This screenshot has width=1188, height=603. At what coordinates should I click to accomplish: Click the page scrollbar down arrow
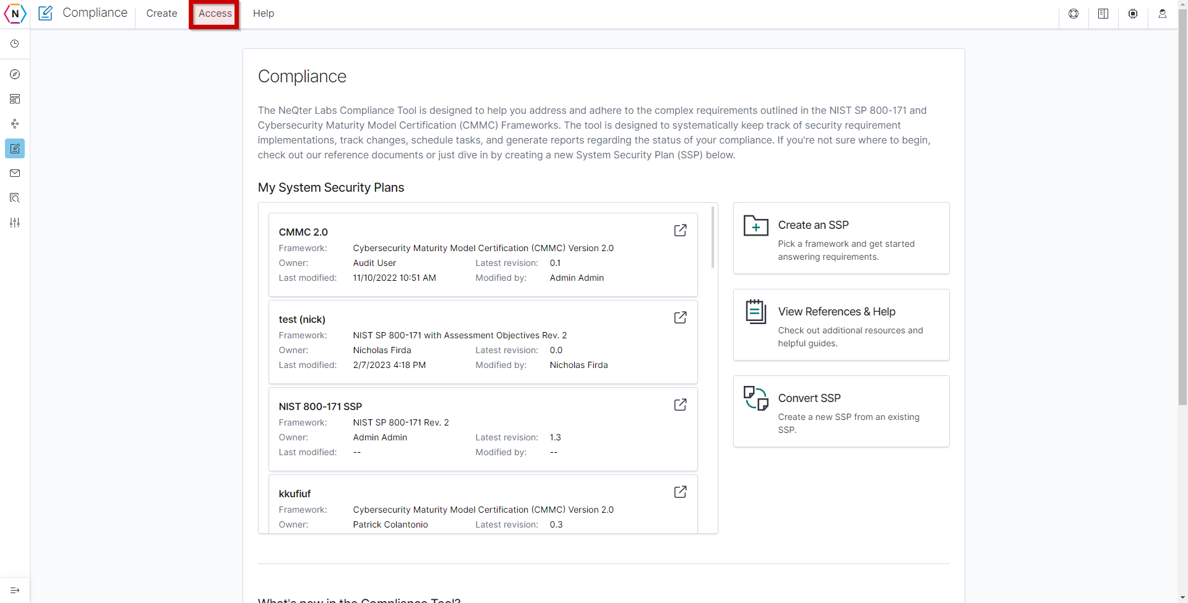[x=1182, y=598]
